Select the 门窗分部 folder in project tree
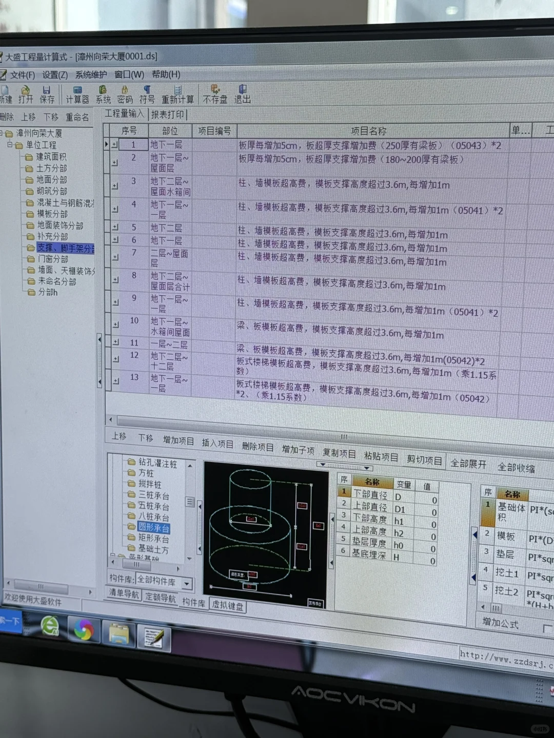Image resolution: width=554 pixels, height=738 pixels. click(48, 259)
